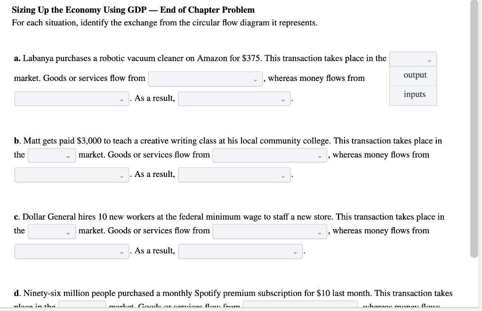Screen dimensions: 482x311
Task: Open the goods or services flow dropdown in question c
Action: pos(269,231)
